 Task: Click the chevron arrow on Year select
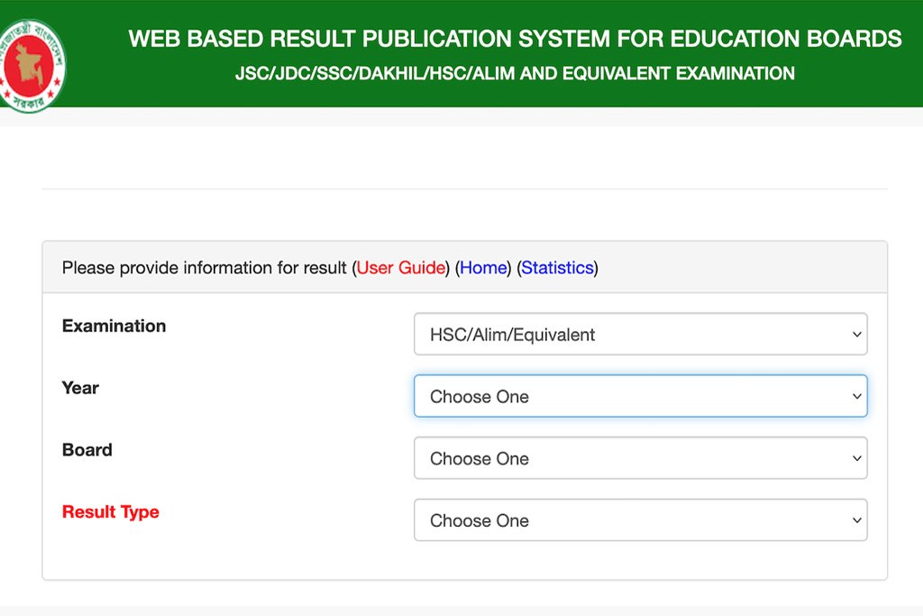tap(856, 397)
